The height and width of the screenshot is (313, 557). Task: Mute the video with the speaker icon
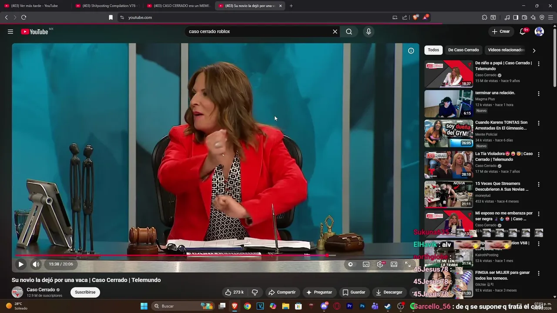[x=36, y=264]
